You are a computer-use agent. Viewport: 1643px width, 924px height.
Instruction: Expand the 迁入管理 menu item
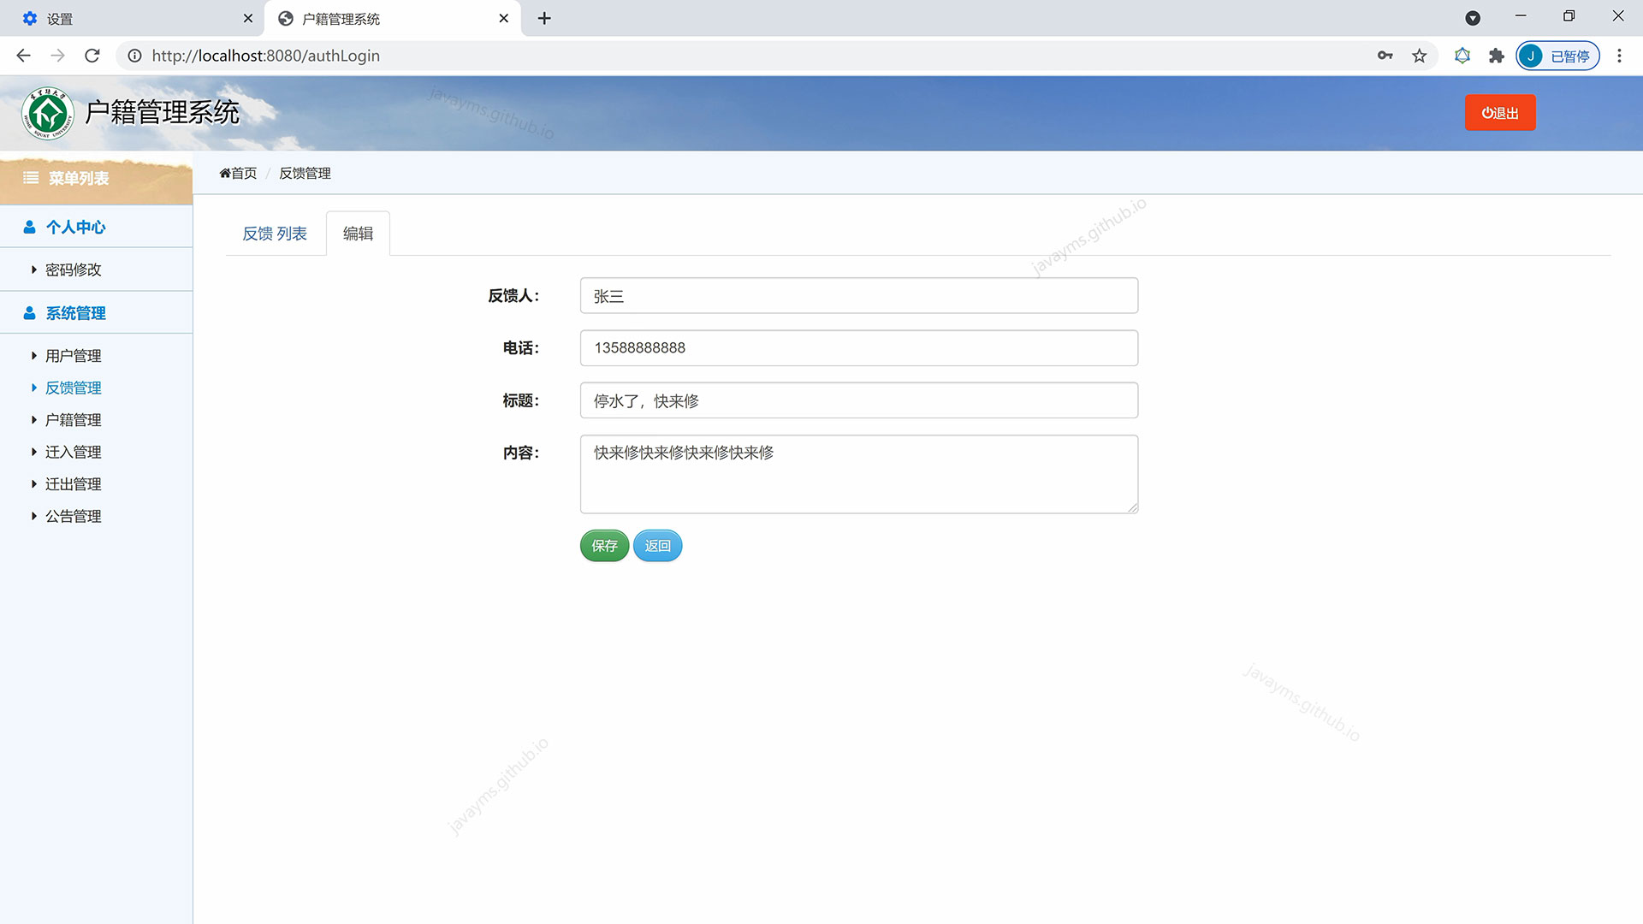tap(73, 452)
